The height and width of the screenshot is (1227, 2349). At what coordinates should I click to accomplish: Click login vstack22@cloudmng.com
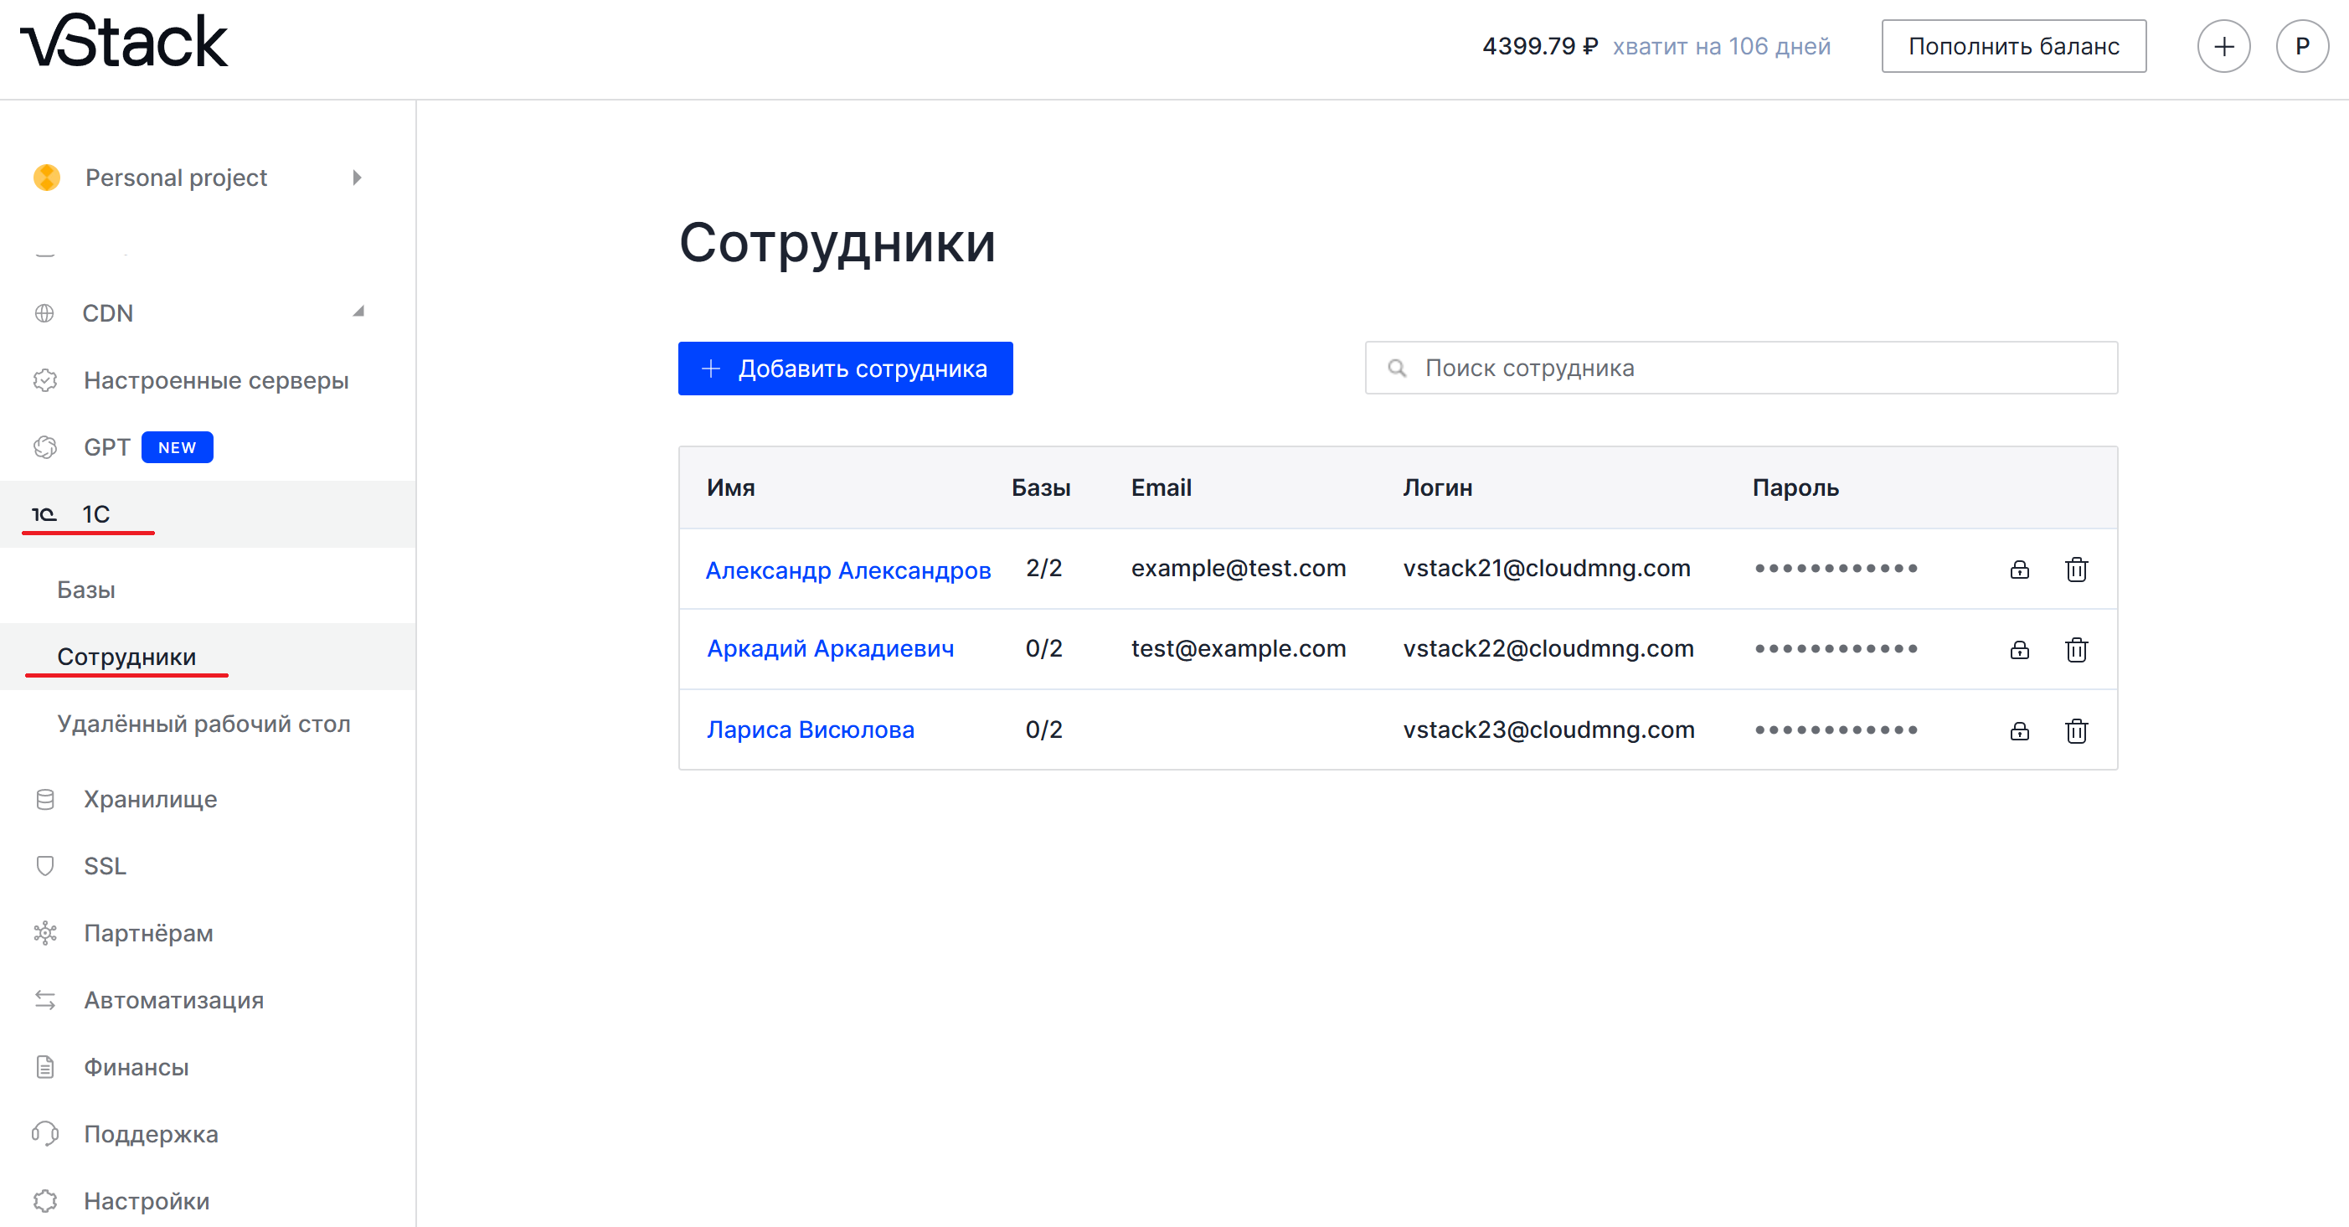pyautogui.click(x=1548, y=648)
